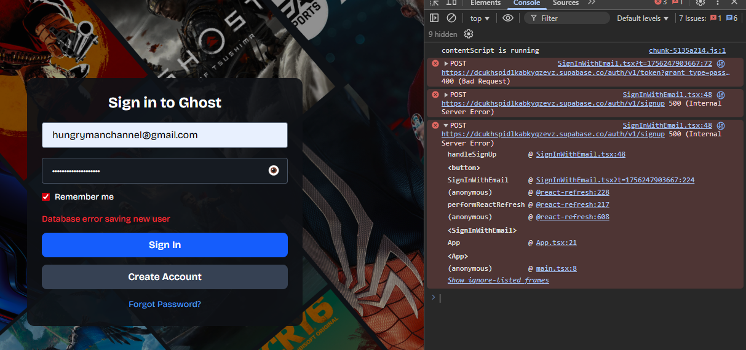Viewport: 746px width, 350px height.
Task: Focus the email field with hungrymanchannel@gmail.com
Action: click(x=165, y=135)
